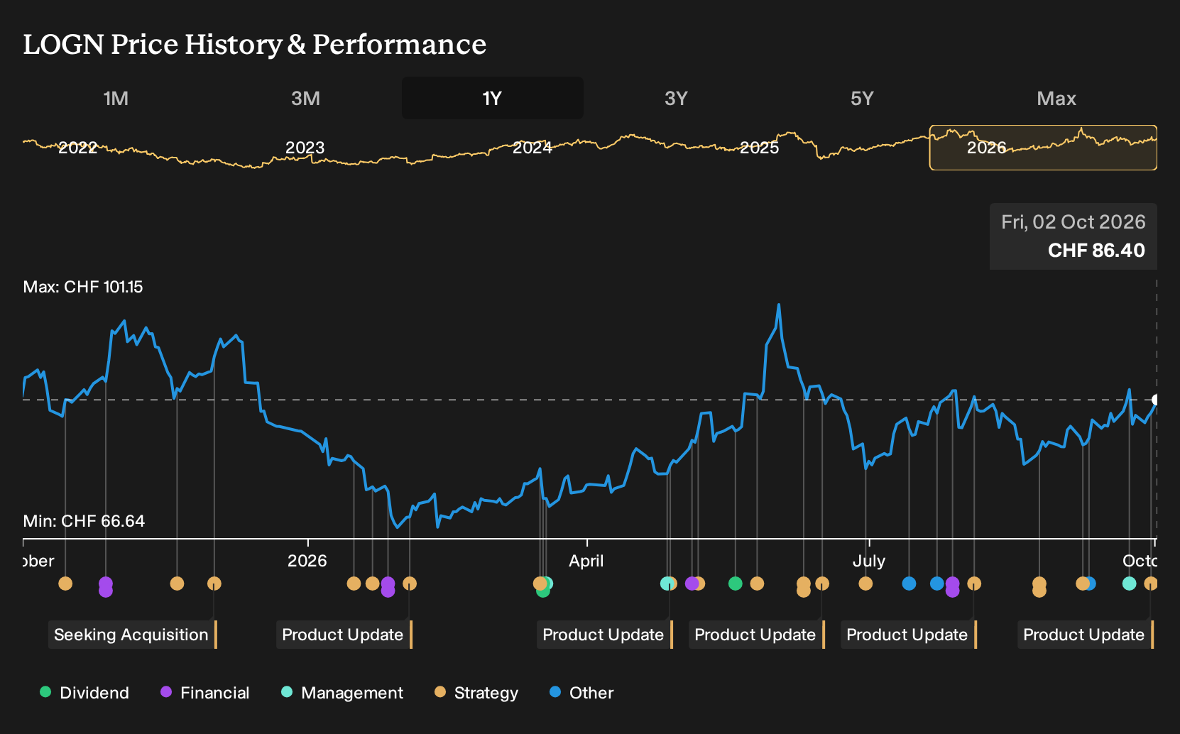Toggle Dividend events in the legend
Viewport: 1180px width, 734px height.
84,693
